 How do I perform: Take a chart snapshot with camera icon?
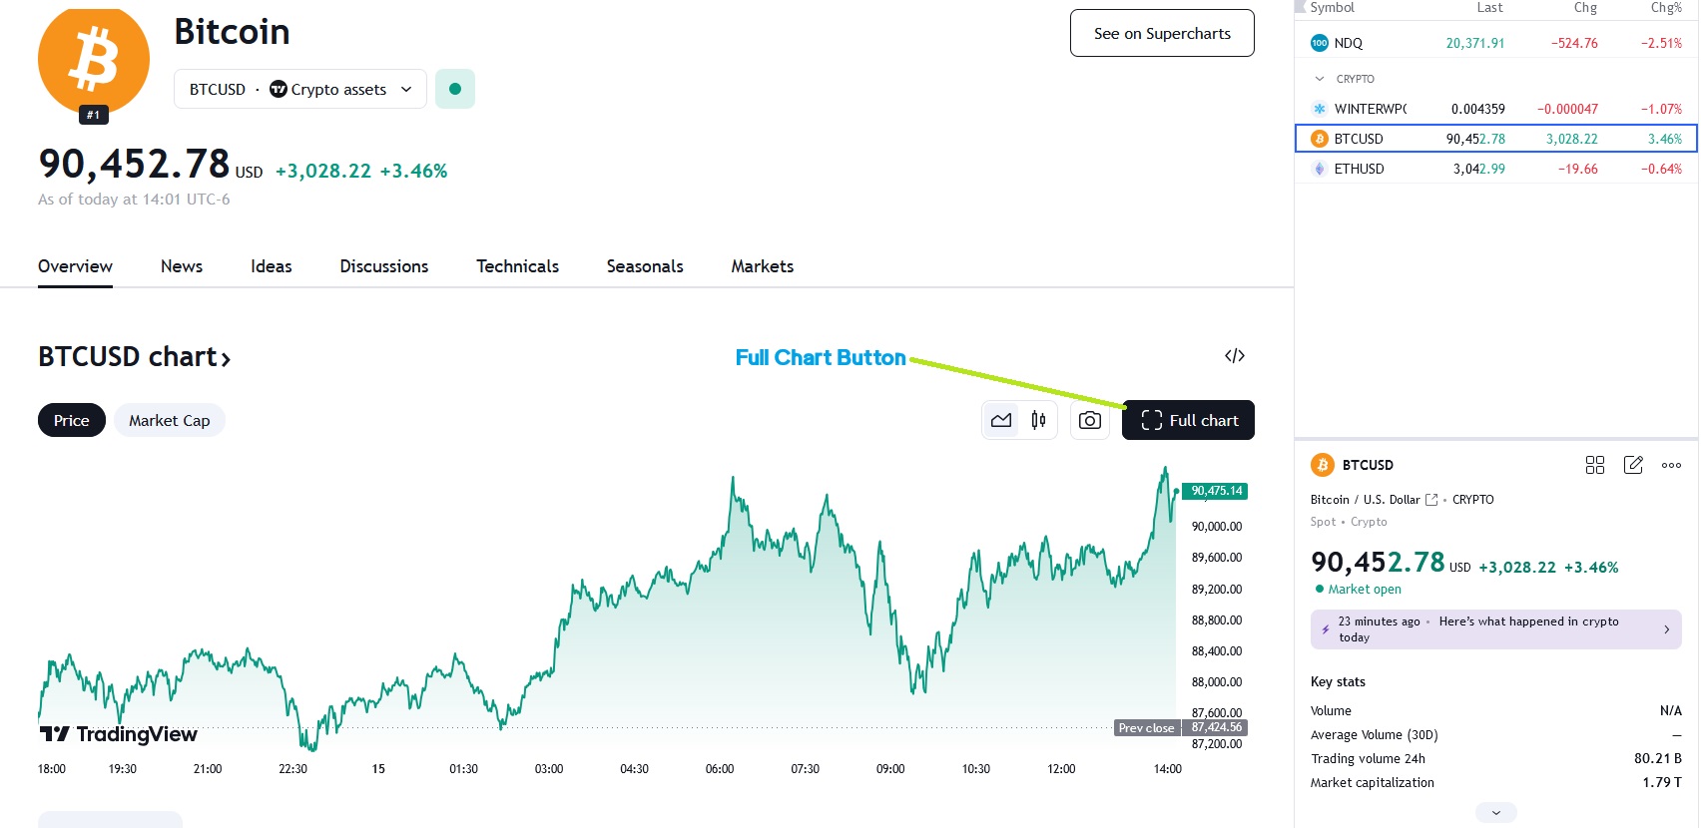click(x=1090, y=421)
